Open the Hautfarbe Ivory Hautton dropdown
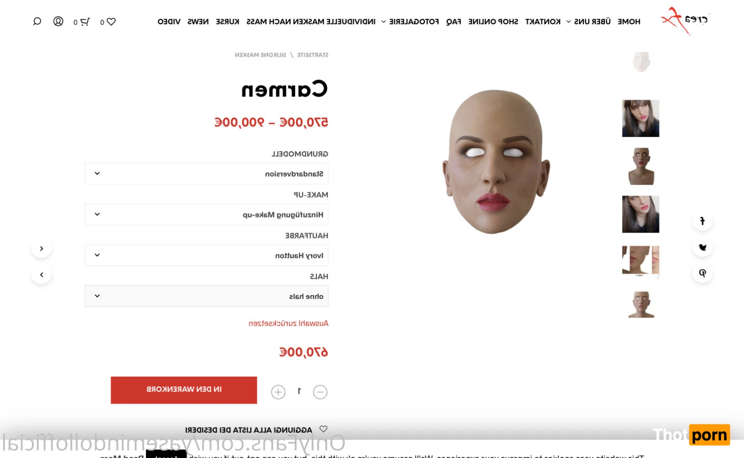Image resolution: width=744 pixels, height=458 pixels. tap(206, 255)
